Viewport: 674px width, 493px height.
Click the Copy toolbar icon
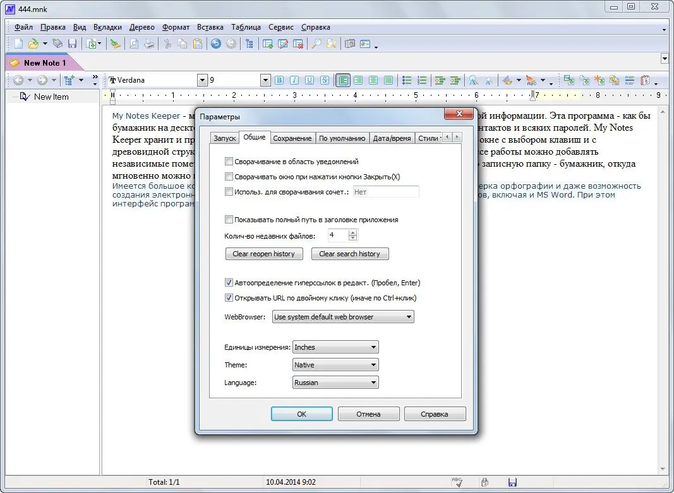[183, 44]
